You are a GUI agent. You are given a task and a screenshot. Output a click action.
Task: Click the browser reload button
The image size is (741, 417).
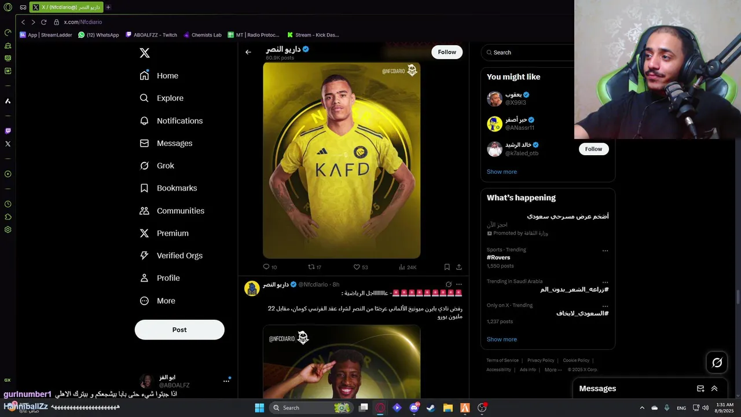point(43,22)
